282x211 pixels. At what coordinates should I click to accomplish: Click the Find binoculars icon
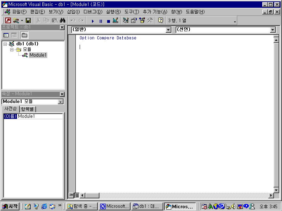(63, 21)
